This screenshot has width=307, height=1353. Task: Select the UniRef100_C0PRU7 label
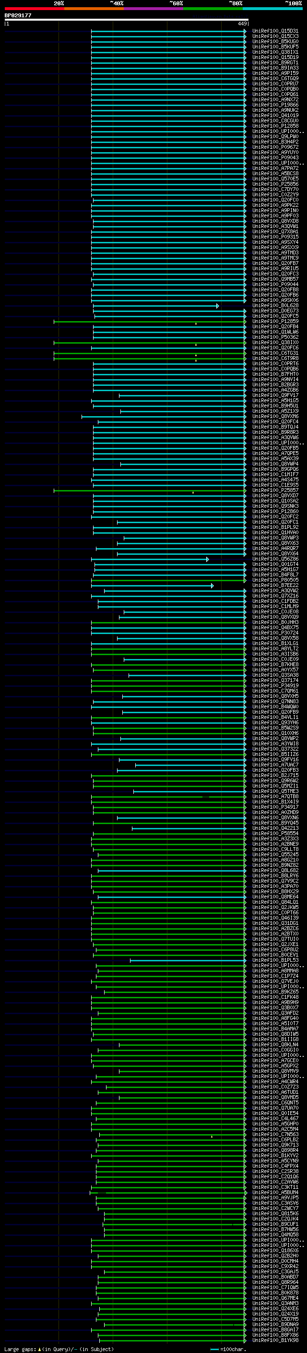(x=275, y=84)
